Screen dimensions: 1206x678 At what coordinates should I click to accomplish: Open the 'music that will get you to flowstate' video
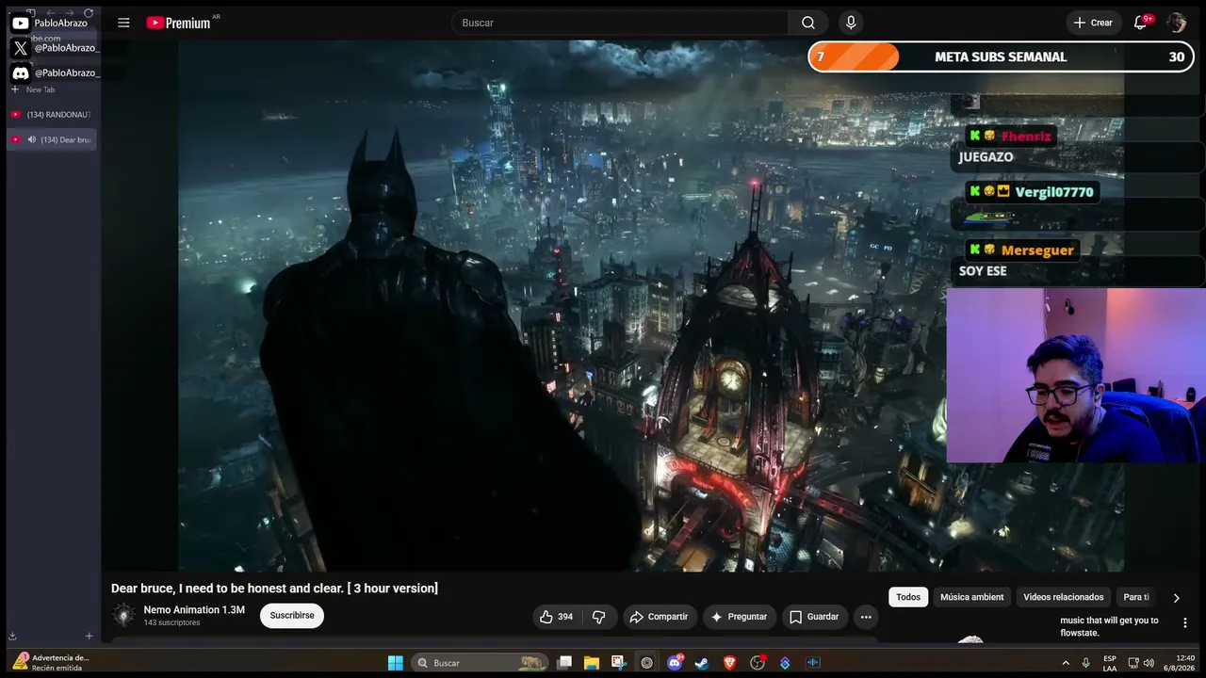pos(1109,626)
